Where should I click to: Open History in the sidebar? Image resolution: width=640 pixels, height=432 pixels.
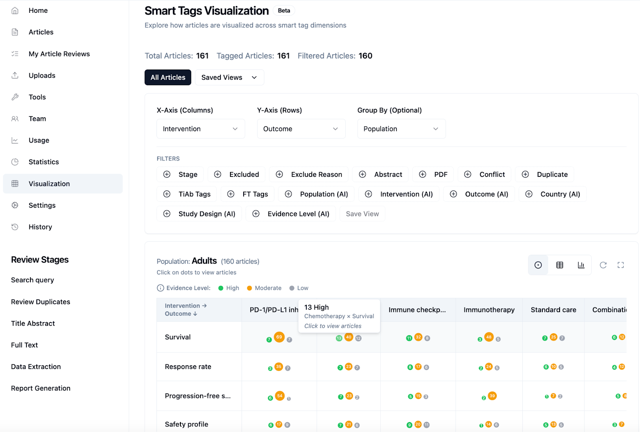point(40,227)
